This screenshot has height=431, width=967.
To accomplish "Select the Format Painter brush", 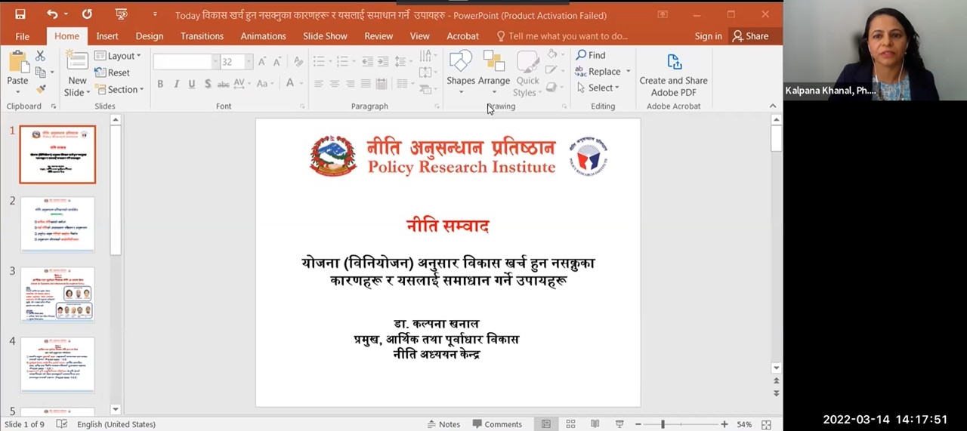I will click(40, 89).
